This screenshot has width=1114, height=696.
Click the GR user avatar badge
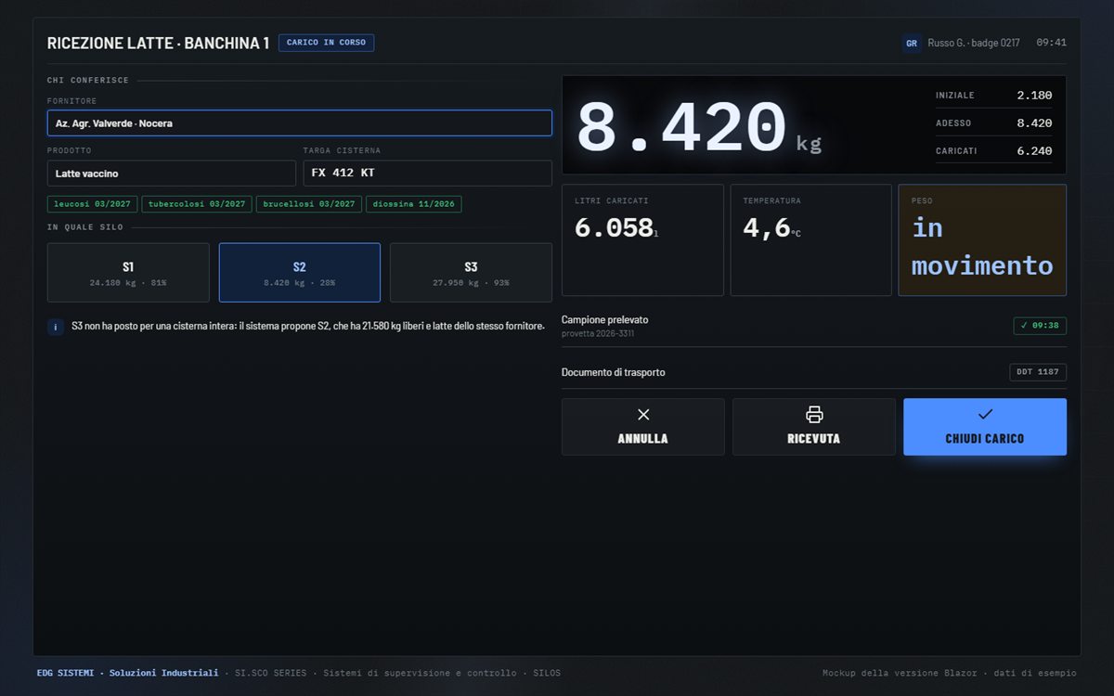click(x=912, y=43)
